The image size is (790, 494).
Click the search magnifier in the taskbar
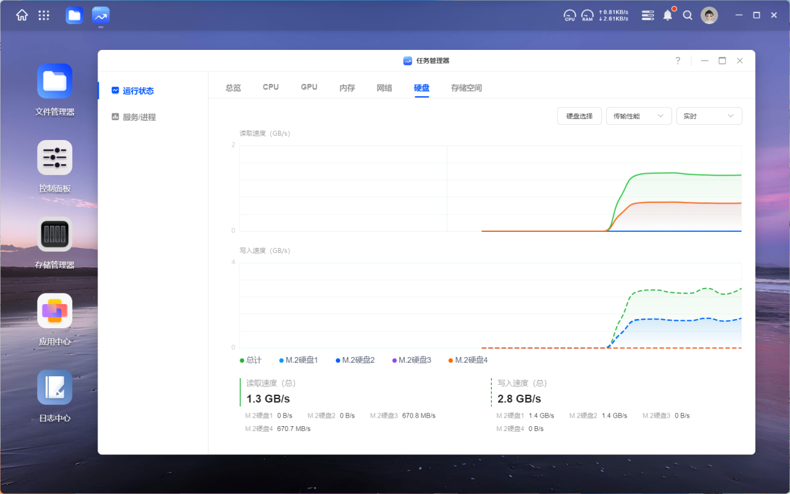[x=688, y=15]
